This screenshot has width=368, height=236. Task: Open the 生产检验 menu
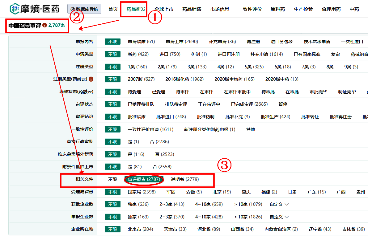click(303, 9)
